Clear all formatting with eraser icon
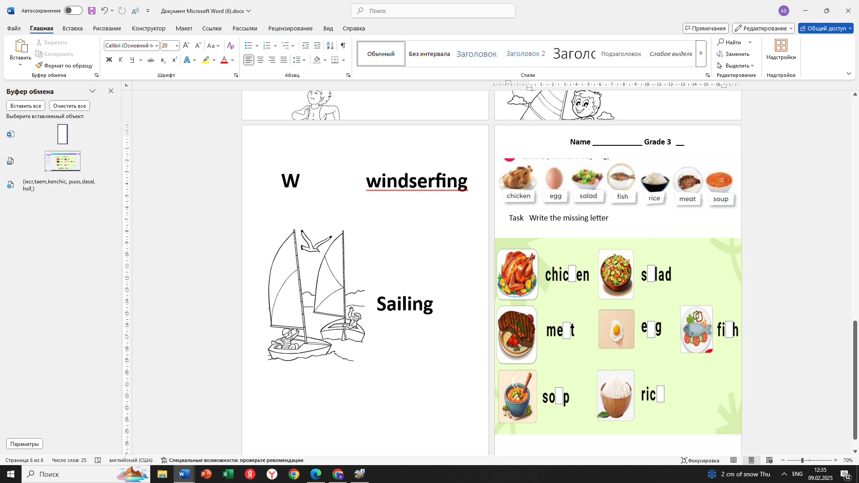This screenshot has width=859, height=483. (230, 46)
